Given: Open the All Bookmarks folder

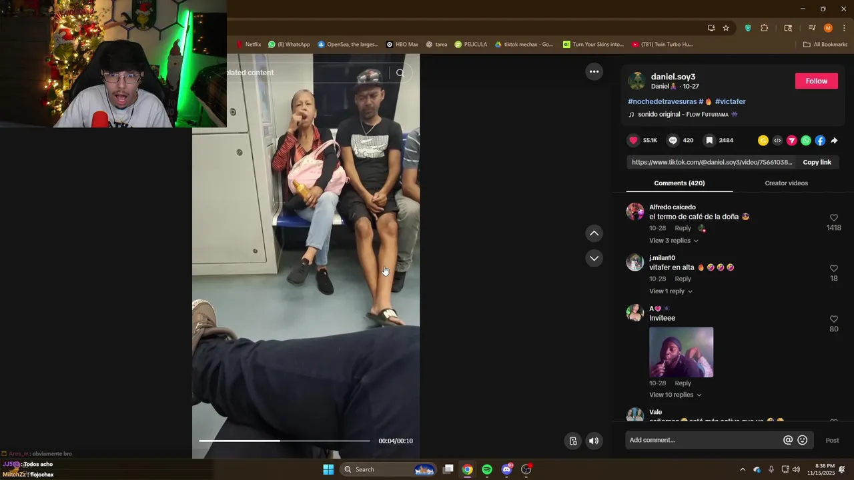Looking at the screenshot, I should point(825,45).
